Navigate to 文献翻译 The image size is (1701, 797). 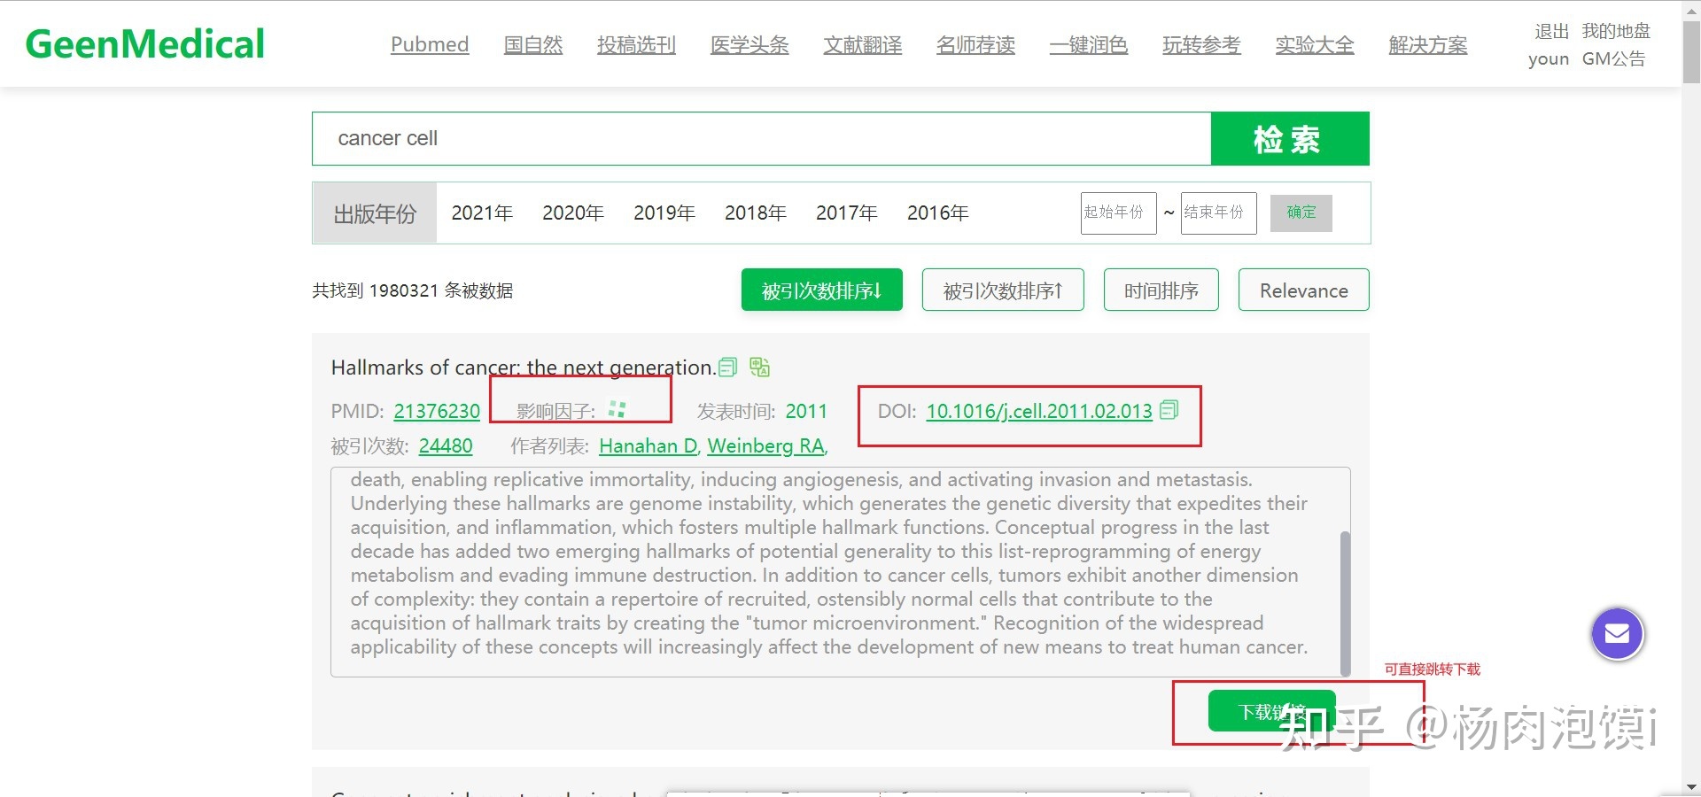[x=863, y=45]
